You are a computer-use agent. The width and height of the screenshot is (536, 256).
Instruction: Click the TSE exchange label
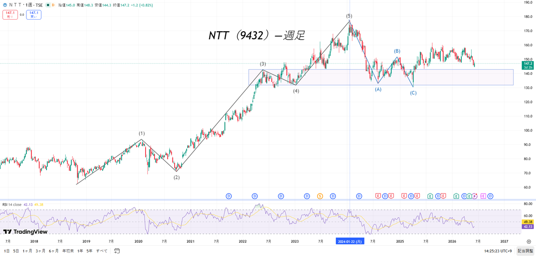(40, 4)
